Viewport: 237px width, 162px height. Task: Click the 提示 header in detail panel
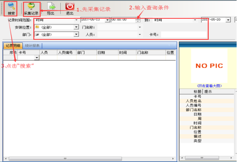pos(218,91)
